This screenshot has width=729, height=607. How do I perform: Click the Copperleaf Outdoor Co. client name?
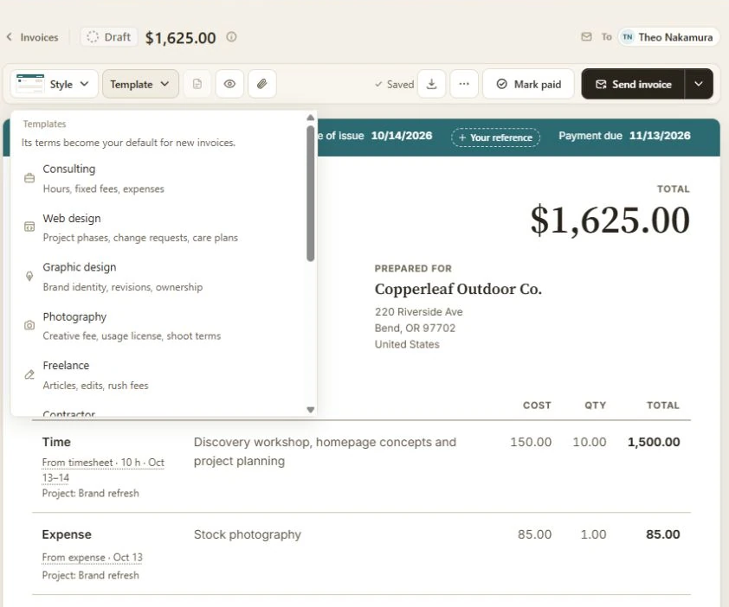tap(458, 289)
